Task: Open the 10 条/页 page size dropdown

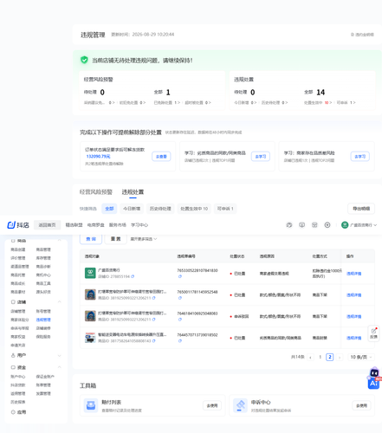Action: coord(361,357)
